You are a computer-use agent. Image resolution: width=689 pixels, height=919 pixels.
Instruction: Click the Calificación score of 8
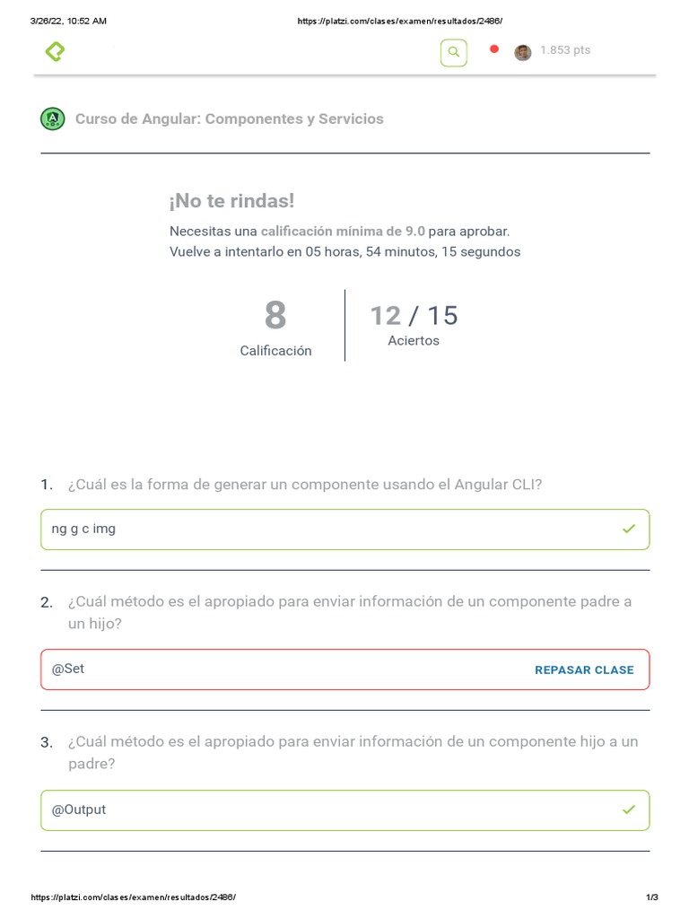(x=275, y=317)
